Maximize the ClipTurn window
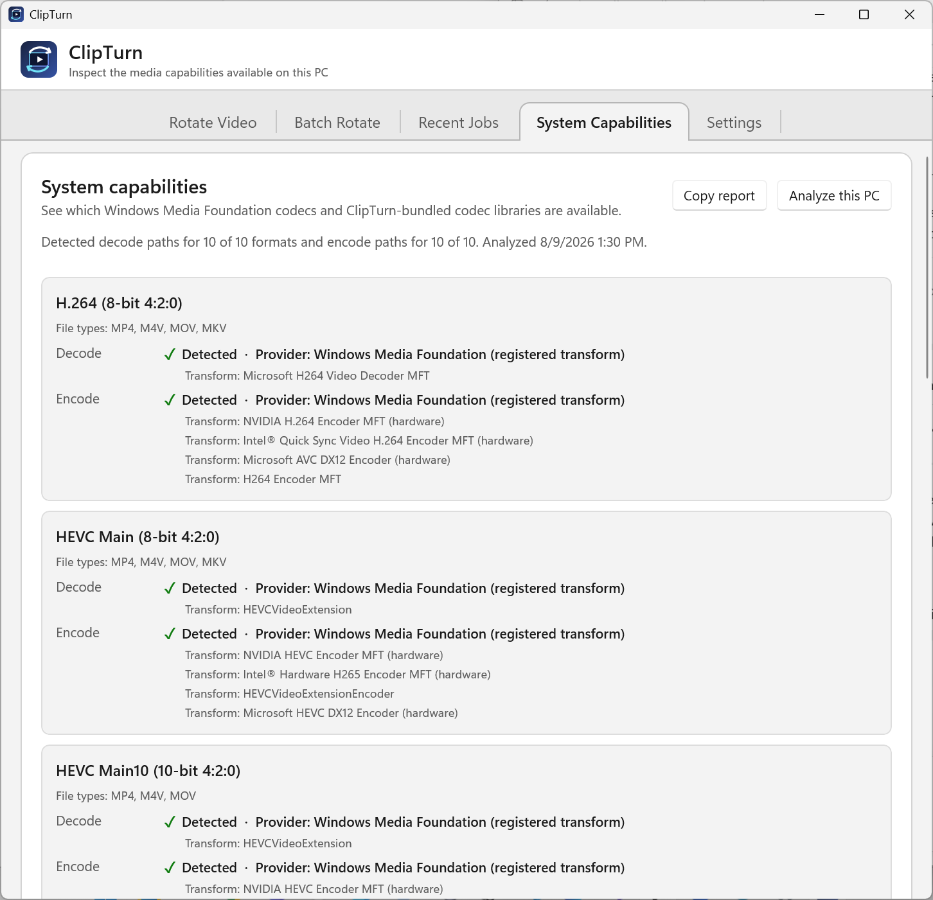Image resolution: width=933 pixels, height=900 pixels. point(864,14)
